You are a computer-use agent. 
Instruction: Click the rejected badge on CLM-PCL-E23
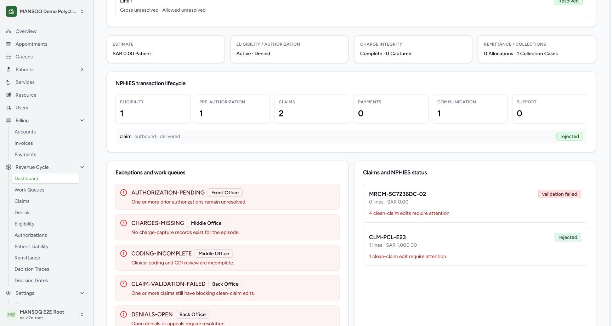coord(568,237)
